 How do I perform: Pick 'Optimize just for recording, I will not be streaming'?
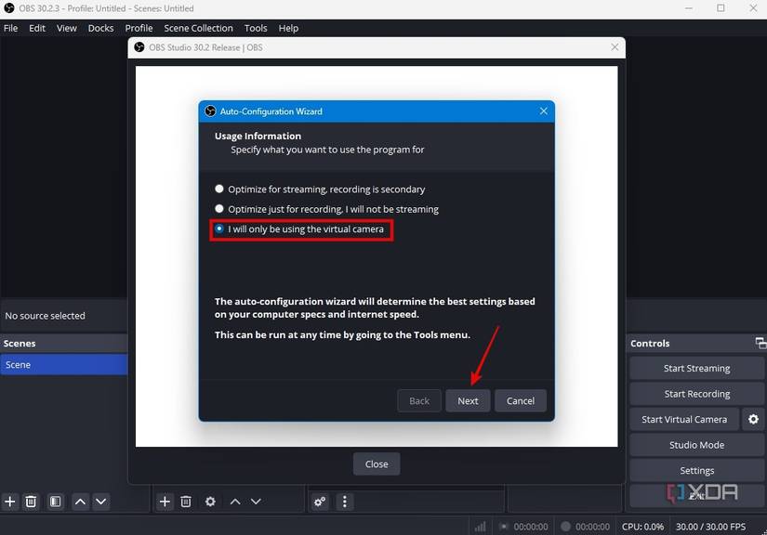click(219, 208)
